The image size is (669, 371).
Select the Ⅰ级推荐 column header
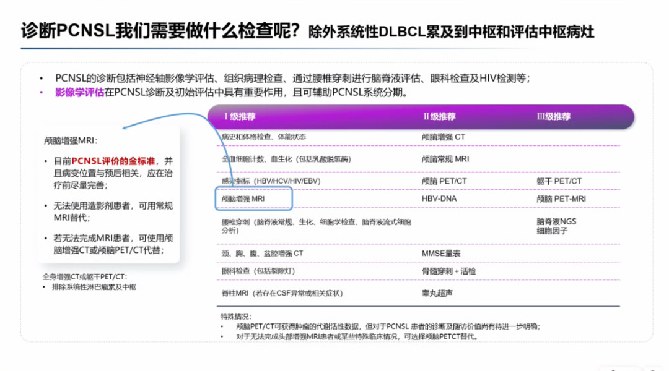[x=240, y=116]
